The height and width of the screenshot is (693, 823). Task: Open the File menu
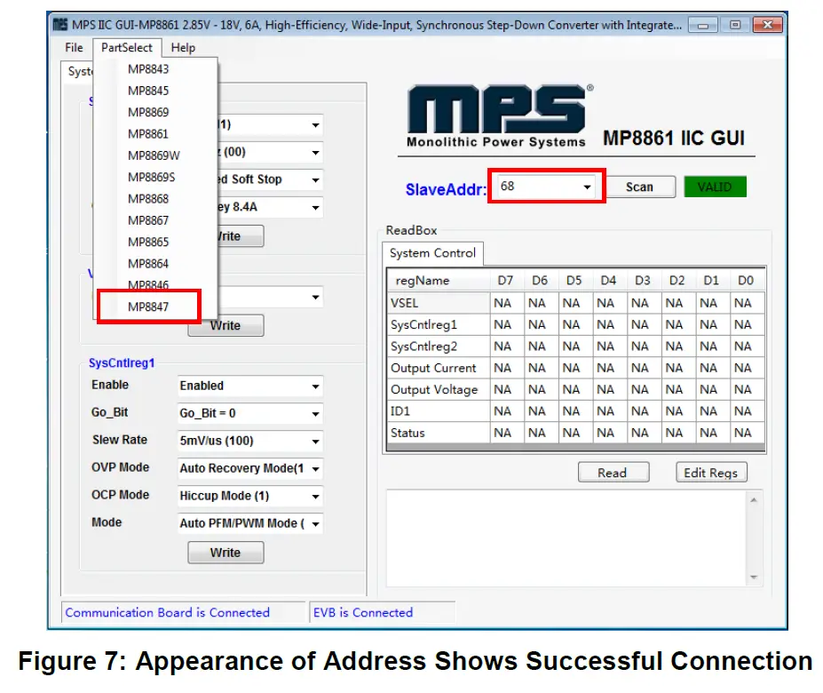pyautogui.click(x=73, y=47)
